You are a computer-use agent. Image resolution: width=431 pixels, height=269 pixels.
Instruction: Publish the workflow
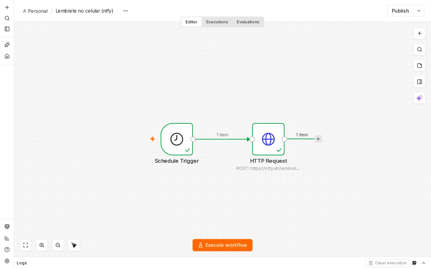400,11
